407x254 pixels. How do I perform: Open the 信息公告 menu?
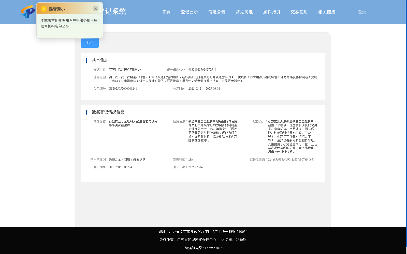[x=217, y=12]
